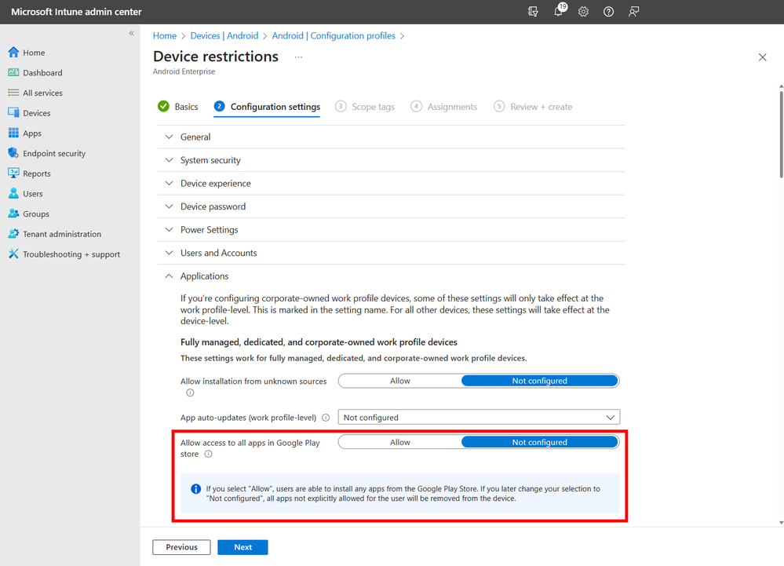
Task: Open more options ellipsis beside Device restrictions
Action: coord(298,57)
